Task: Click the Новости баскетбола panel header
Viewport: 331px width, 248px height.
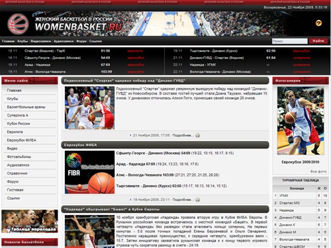Action: click(30, 242)
